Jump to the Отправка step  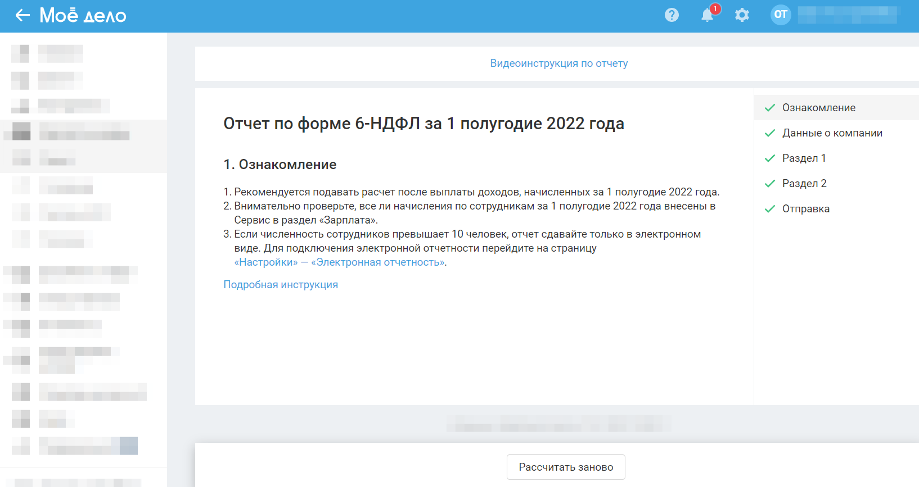pos(805,209)
